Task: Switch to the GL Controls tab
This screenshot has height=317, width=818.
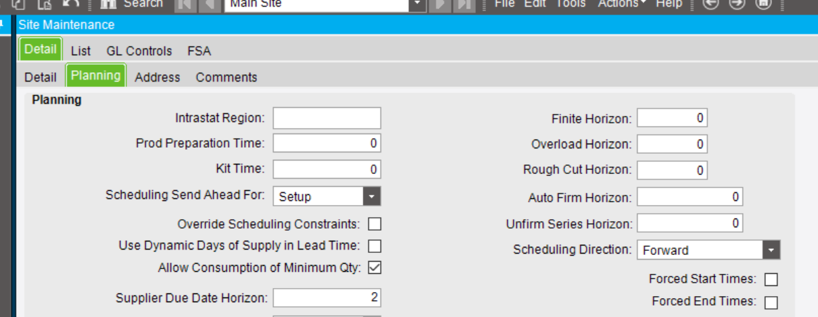Action: 139,51
